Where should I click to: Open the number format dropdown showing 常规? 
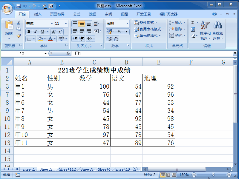pyautogui.click(x=118, y=24)
